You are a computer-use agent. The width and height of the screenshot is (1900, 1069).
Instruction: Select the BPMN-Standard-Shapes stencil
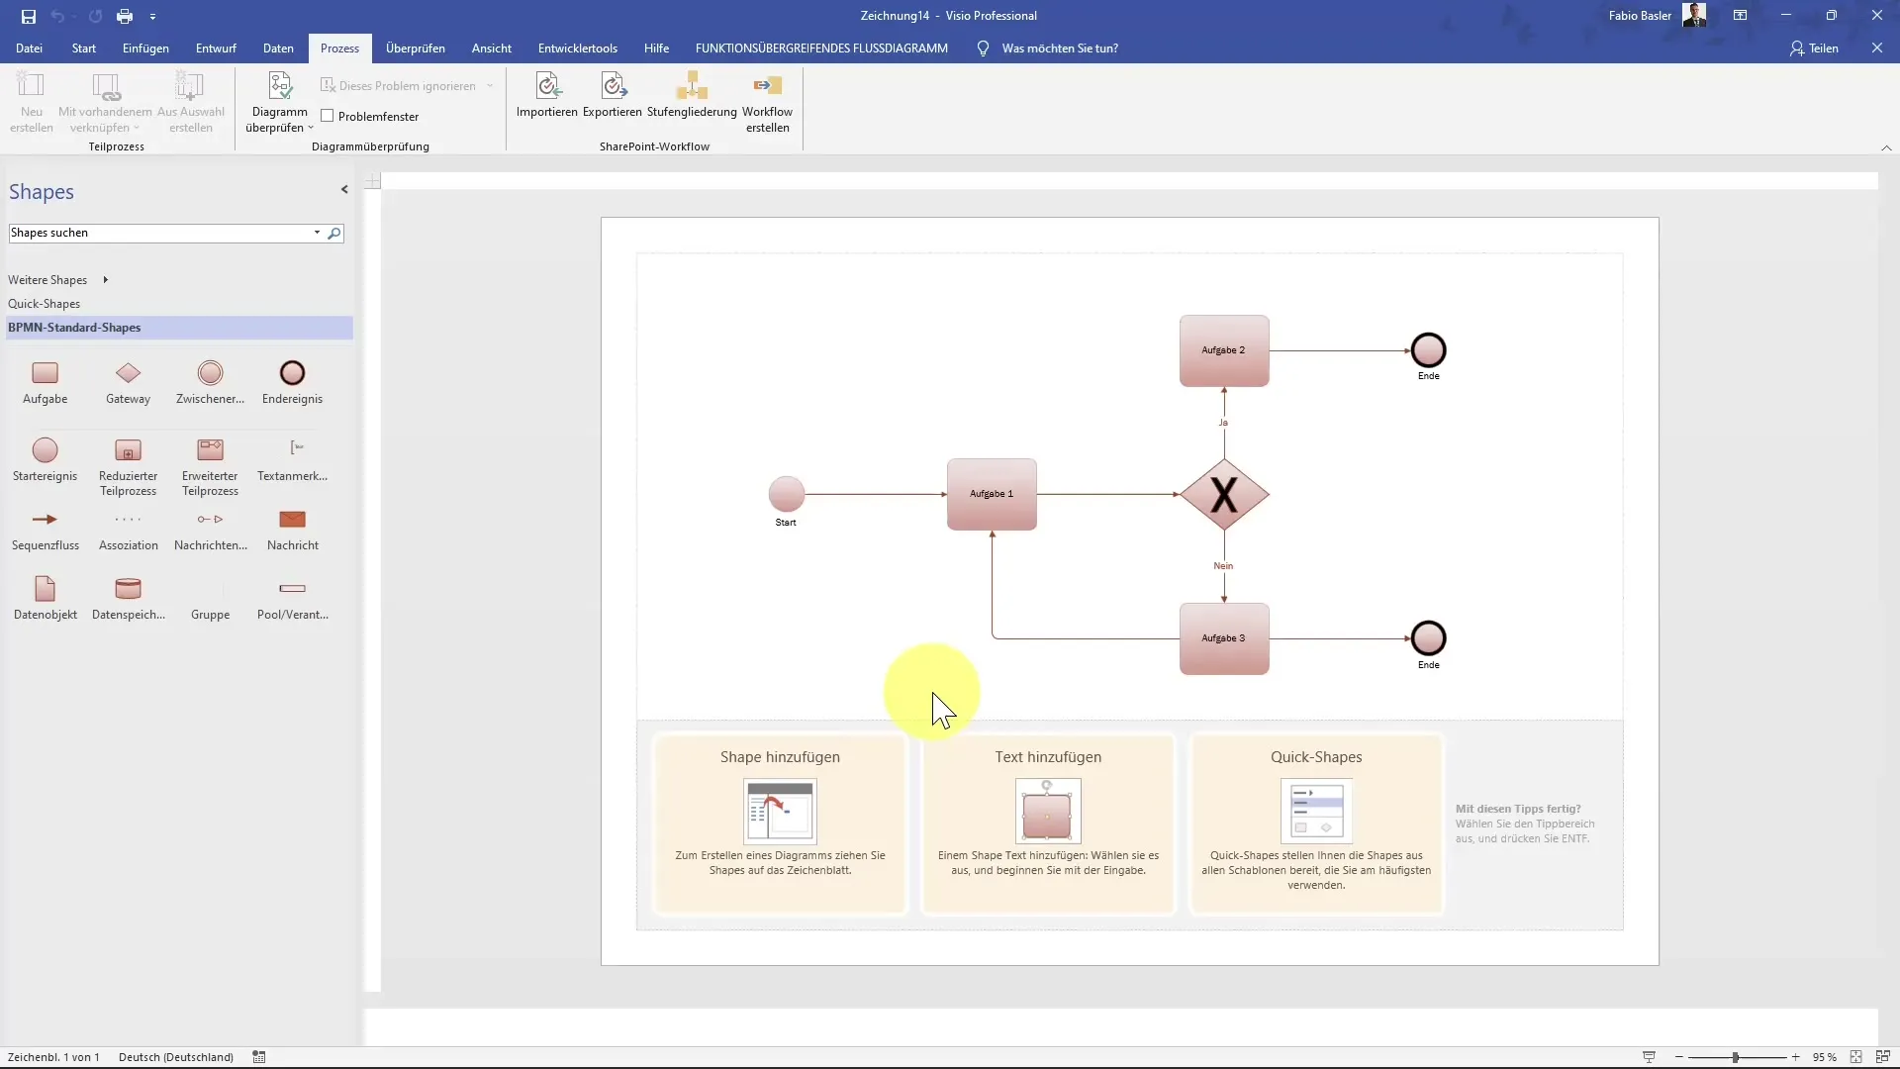pyautogui.click(x=179, y=328)
